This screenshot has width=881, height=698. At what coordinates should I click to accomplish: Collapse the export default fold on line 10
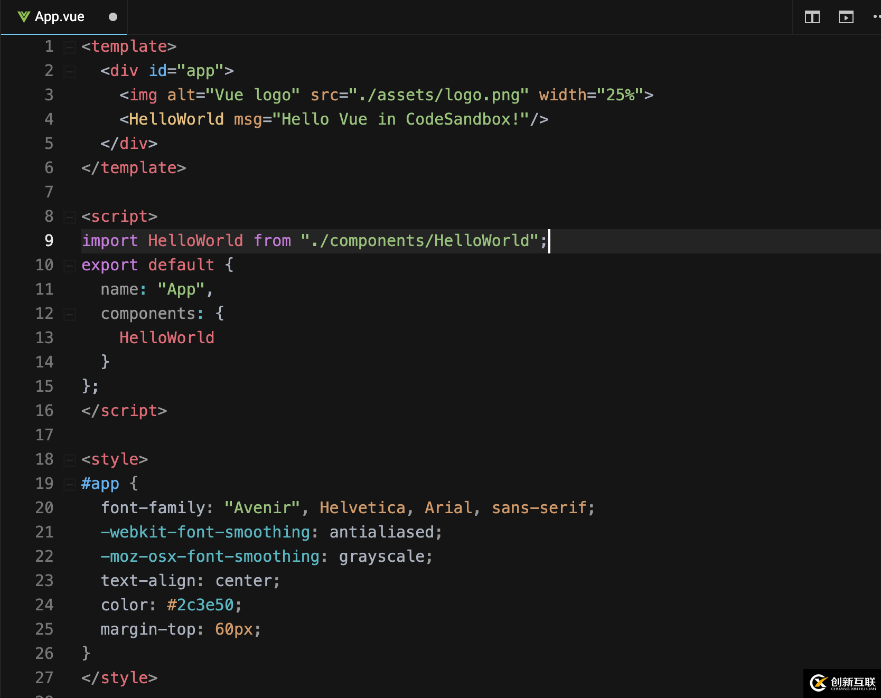point(69,266)
